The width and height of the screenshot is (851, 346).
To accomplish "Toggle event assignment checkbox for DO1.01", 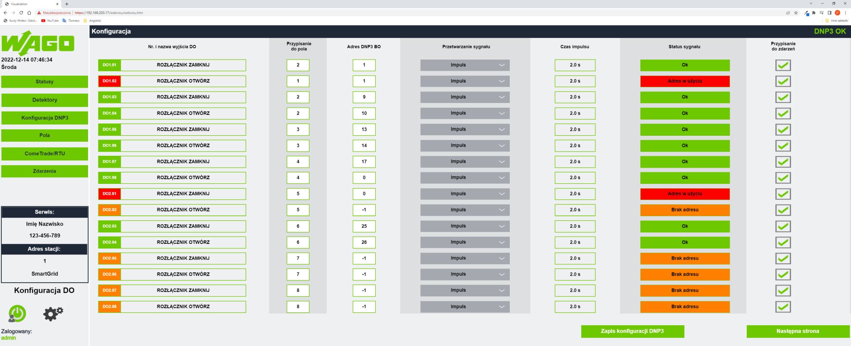I will click(783, 65).
